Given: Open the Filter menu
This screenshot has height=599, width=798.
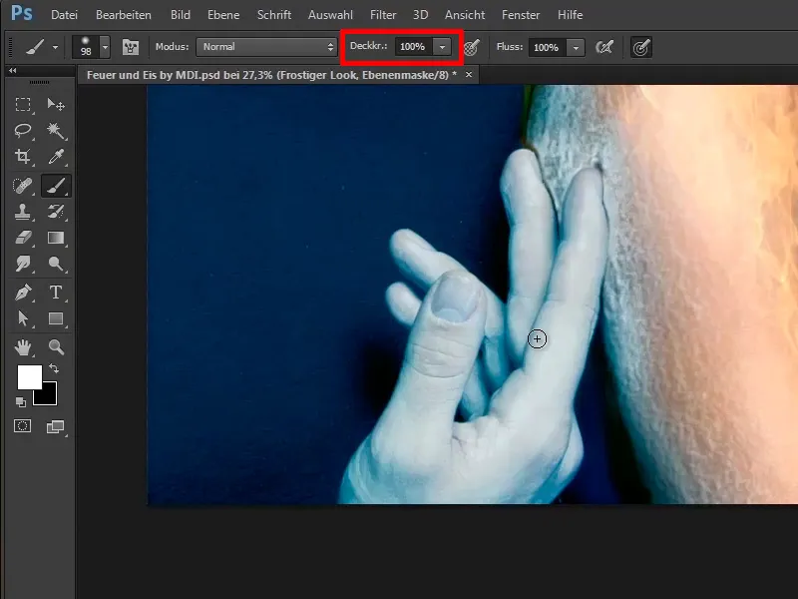Looking at the screenshot, I should click(x=383, y=15).
